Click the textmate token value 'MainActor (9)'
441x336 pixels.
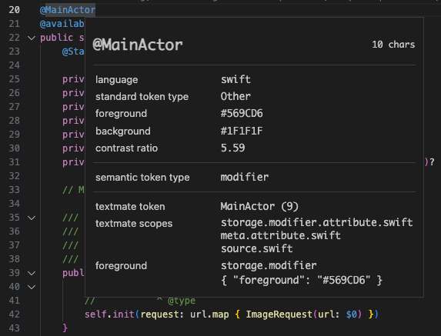tap(259, 207)
